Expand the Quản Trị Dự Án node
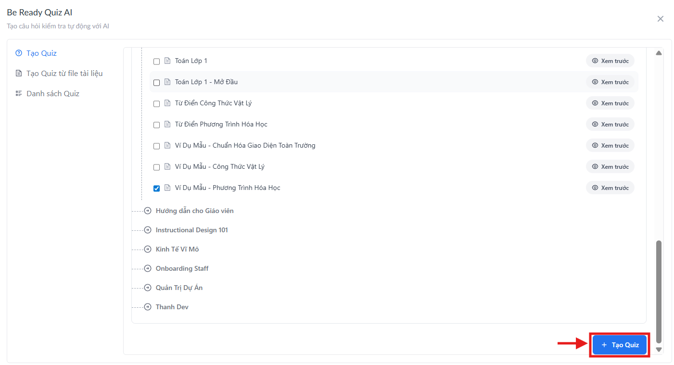This screenshot has width=674, height=365. pyautogui.click(x=148, y=288)
